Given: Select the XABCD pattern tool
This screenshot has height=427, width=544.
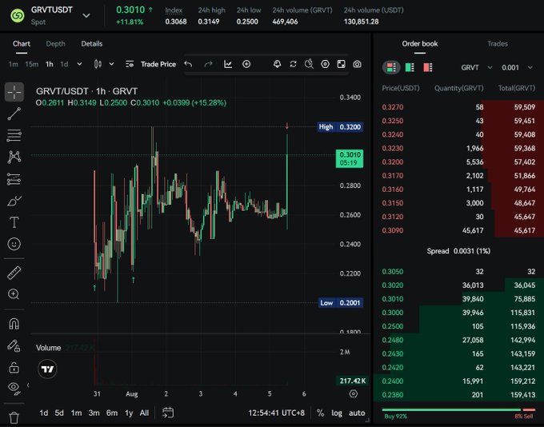Looking at the screenshot, I should point(14,157).
